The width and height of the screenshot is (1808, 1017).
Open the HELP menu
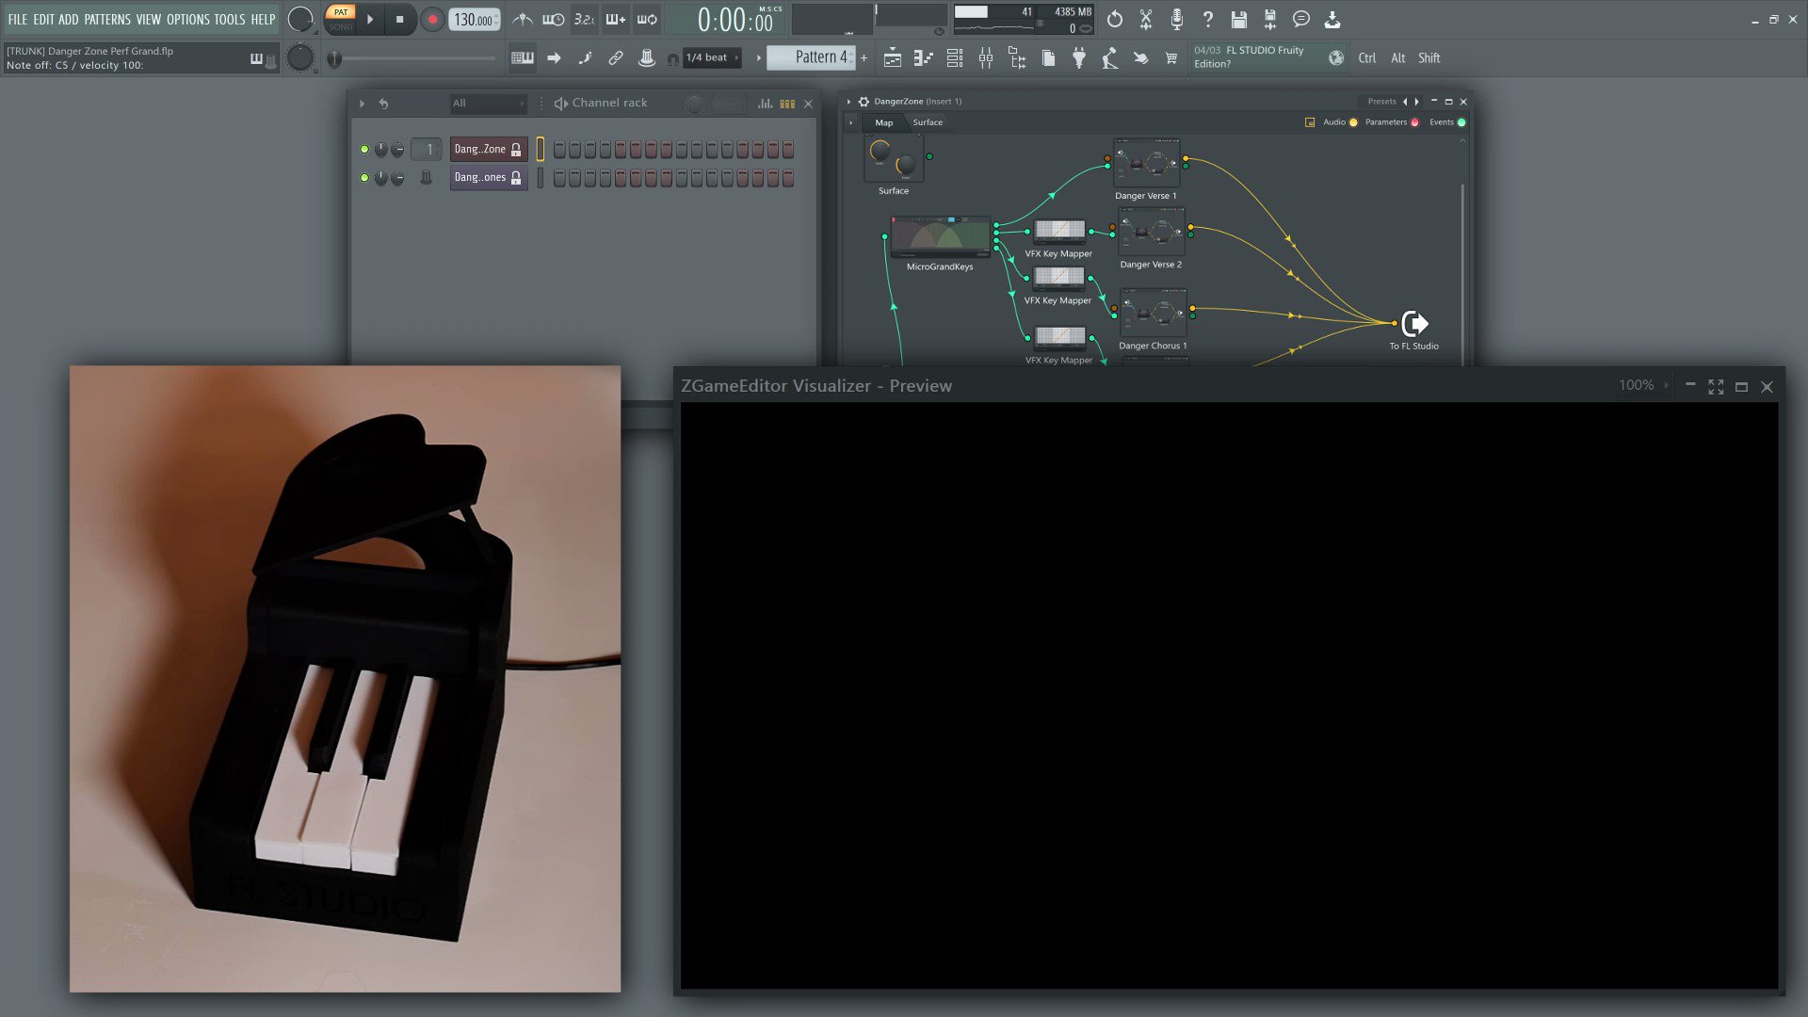(263, 19)
